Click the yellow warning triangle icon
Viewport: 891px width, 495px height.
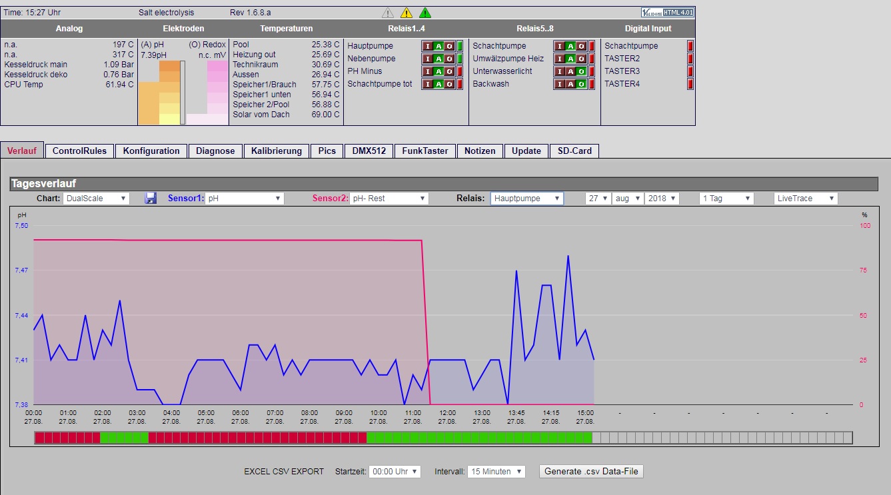click(x=407, y=13)
